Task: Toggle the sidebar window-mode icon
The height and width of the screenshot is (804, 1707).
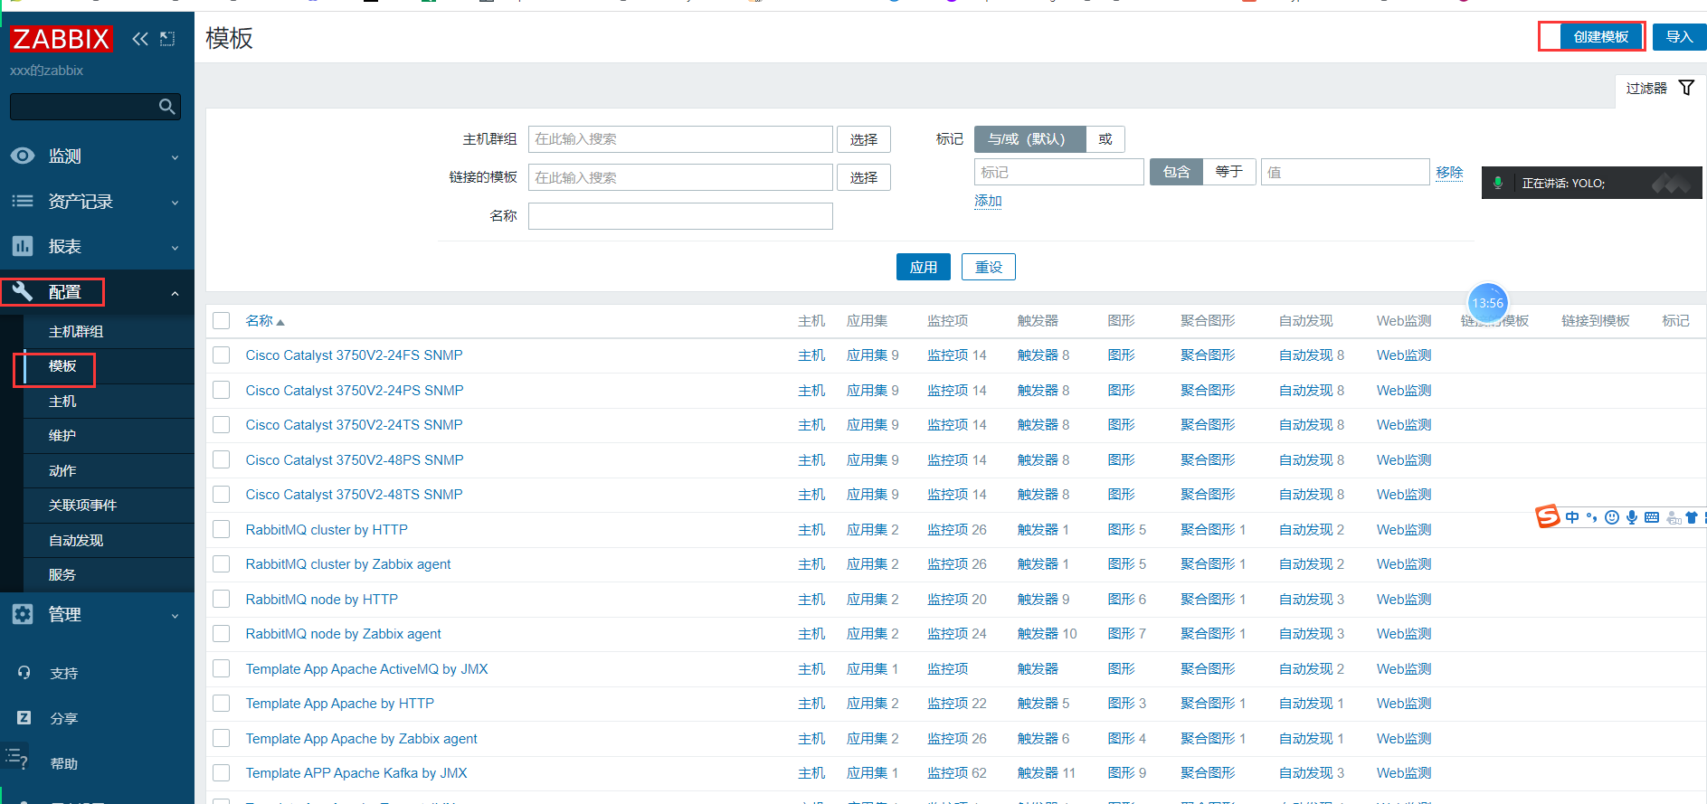Action: pyautogui.click(x=167, y=39)
